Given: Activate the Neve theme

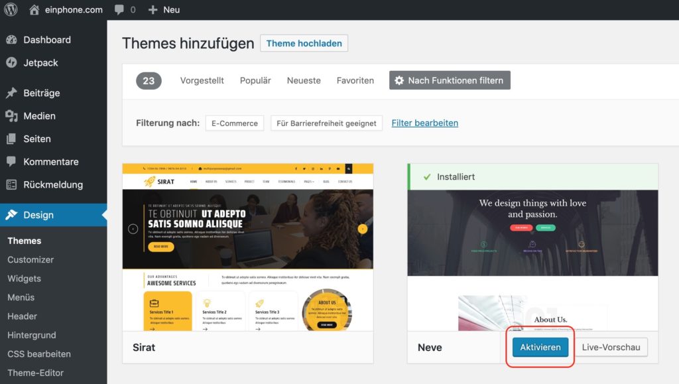Looking at the screenshot, I should coord(540,348).
